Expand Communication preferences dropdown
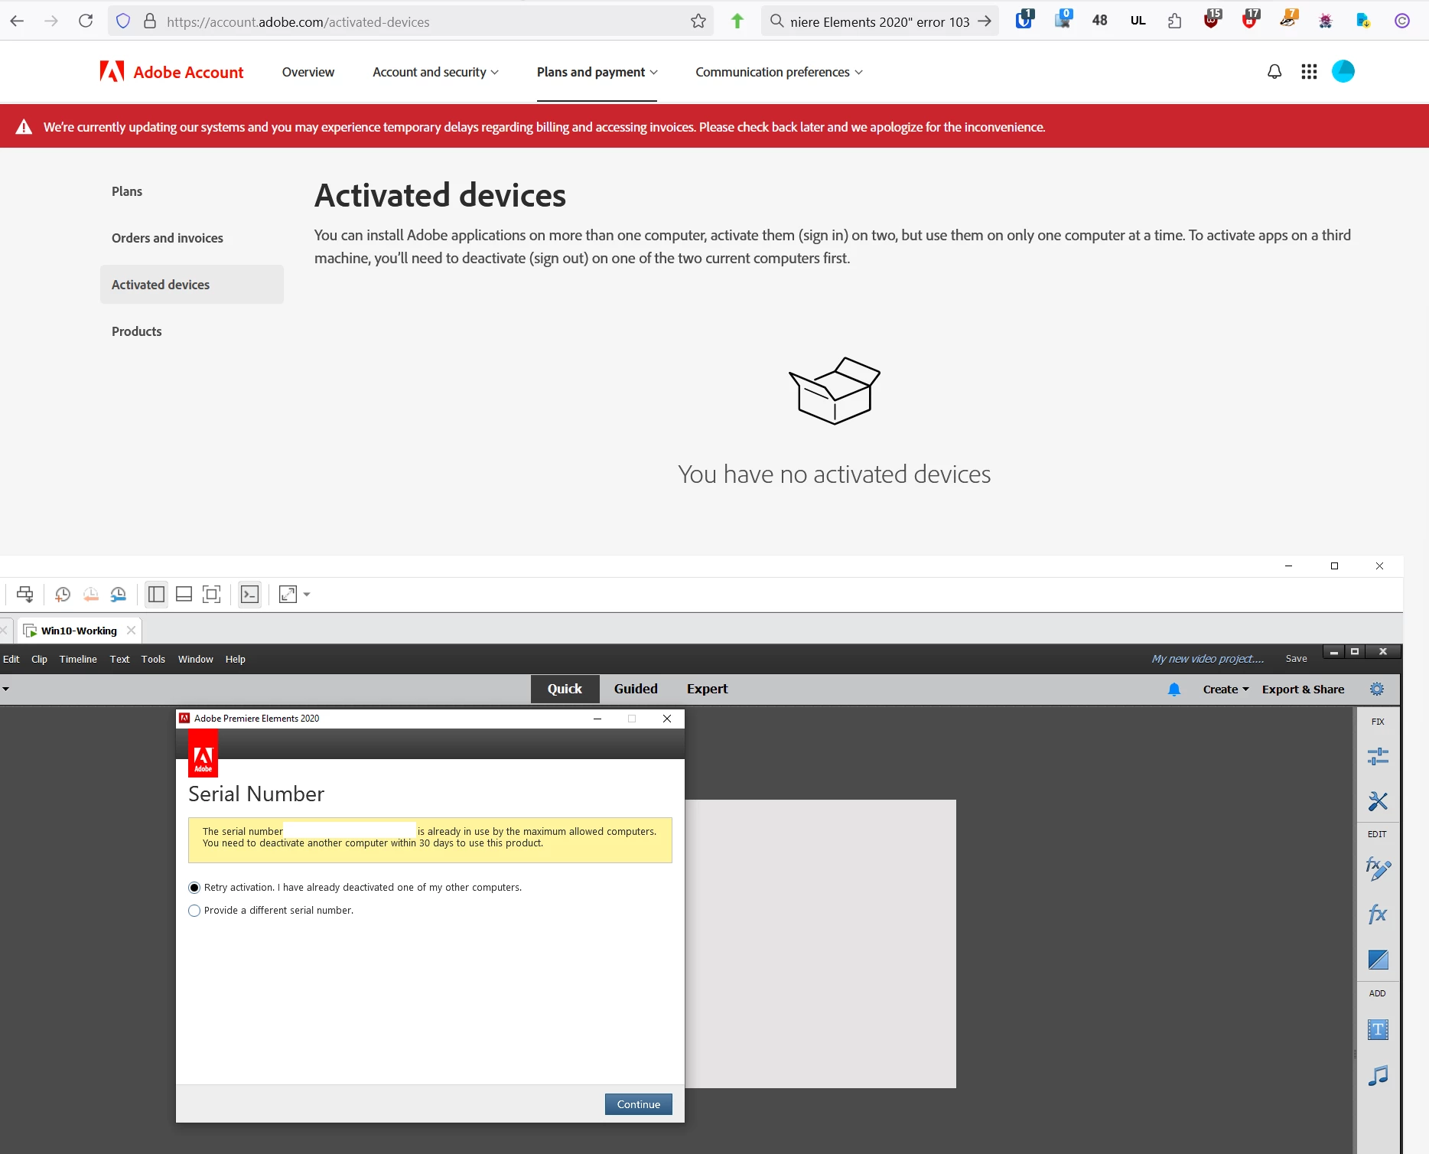1429x1154 pixels. 779,72
